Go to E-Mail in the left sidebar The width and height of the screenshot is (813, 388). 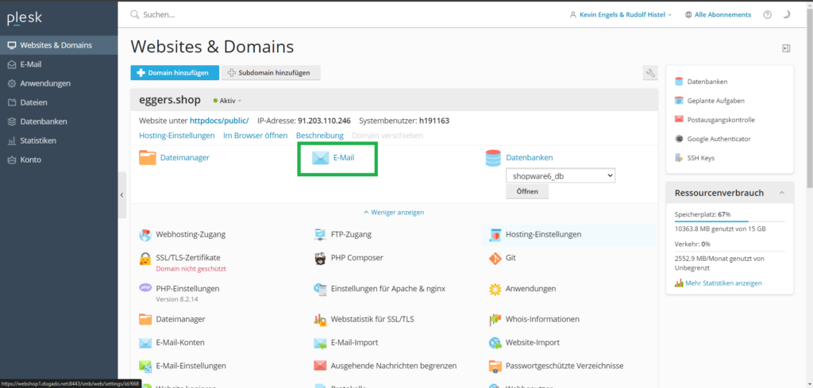[x=59, y=64]
